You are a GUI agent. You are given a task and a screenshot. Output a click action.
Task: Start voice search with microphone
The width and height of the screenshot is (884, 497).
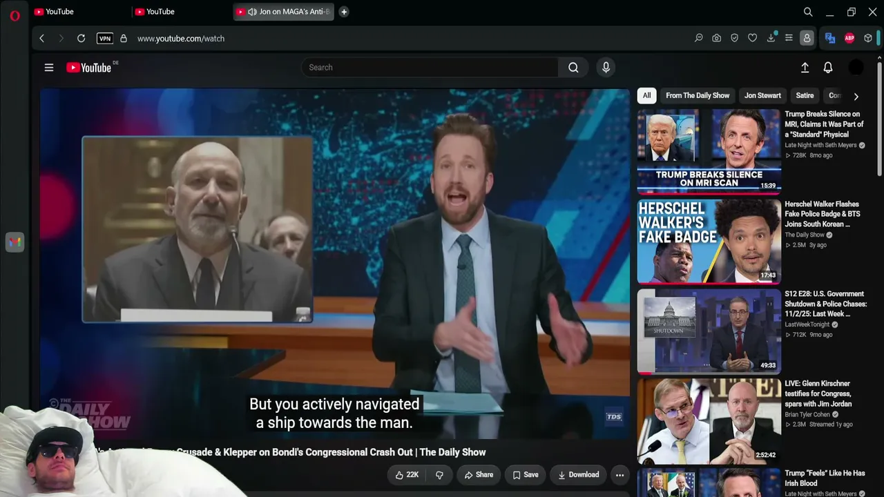(x=606, y=68)
